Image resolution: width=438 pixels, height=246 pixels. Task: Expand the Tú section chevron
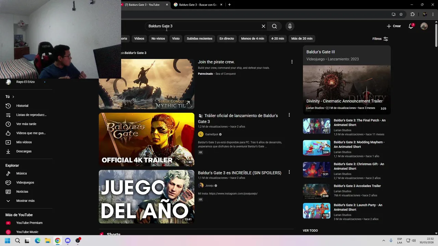[x=13, y=97]
